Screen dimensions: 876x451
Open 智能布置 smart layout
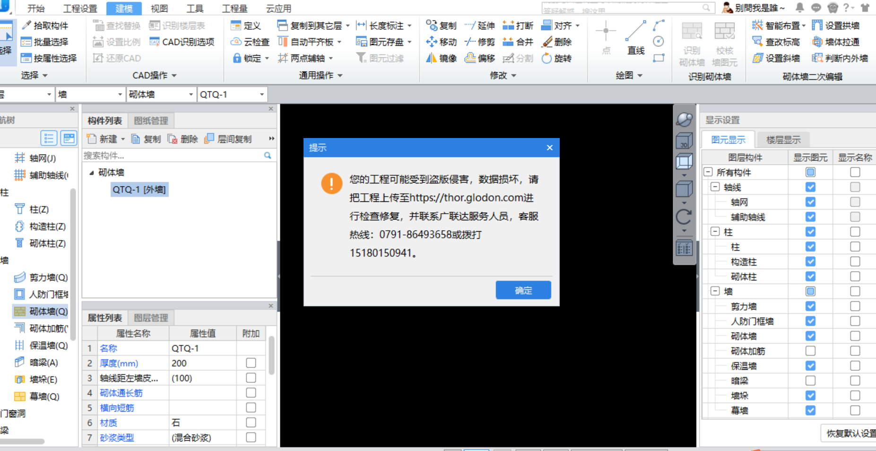[779, 26]
